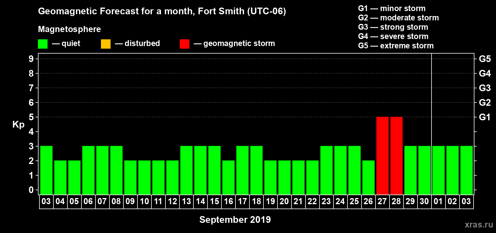496x233 pixels.
Task: Select the green bar above date 06
Action: [x=88, y=170]
